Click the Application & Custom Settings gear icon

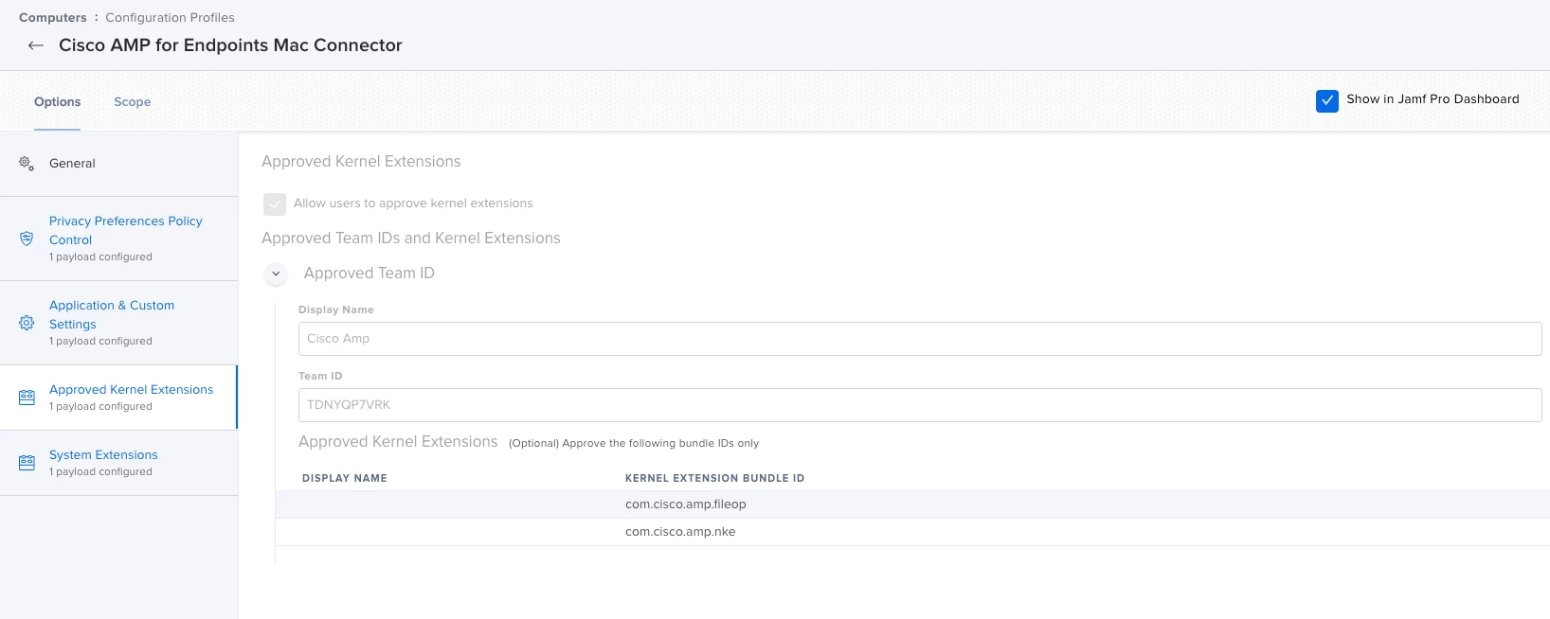[27, 323]
